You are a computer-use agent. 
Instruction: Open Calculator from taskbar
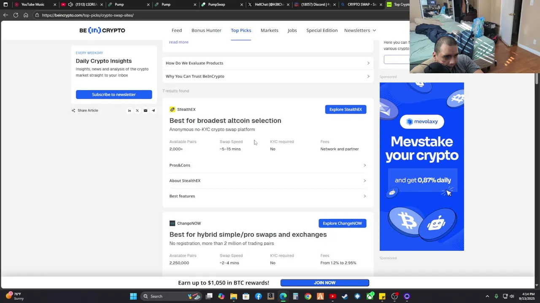click(x=295, y=296)
